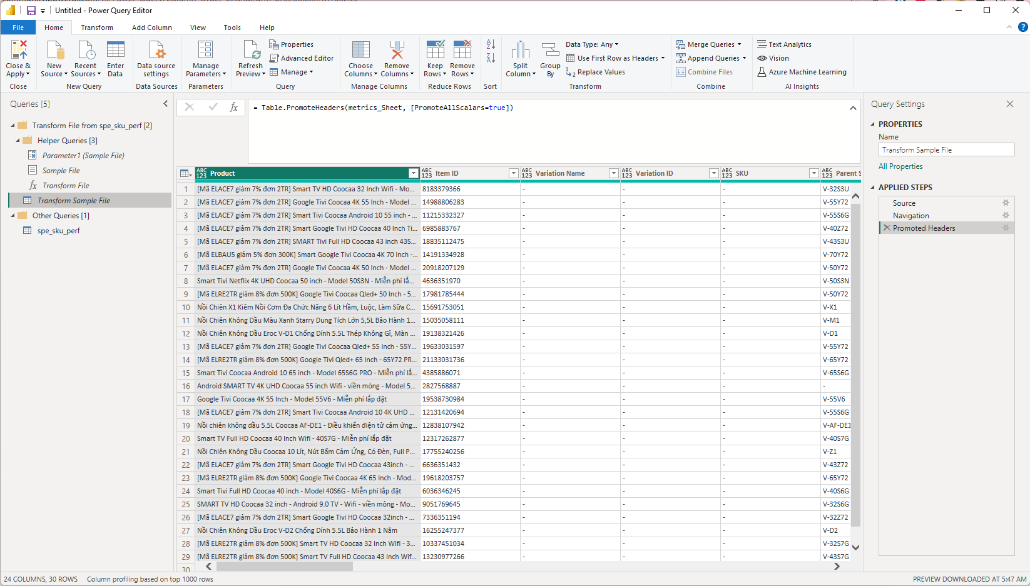Select the spe_sku_perf query
This screenshot has height=586, width=1030.
[58, 231]
